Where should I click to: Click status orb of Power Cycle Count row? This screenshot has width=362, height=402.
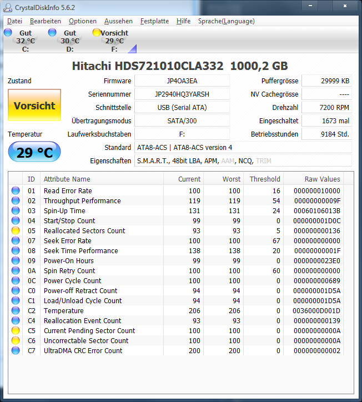click(16, 280)
